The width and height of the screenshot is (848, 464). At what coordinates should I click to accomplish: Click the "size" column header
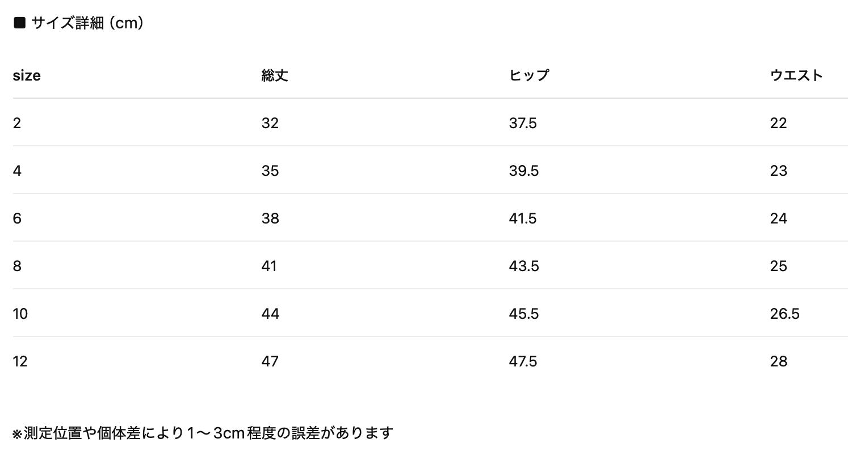(27, 75)
